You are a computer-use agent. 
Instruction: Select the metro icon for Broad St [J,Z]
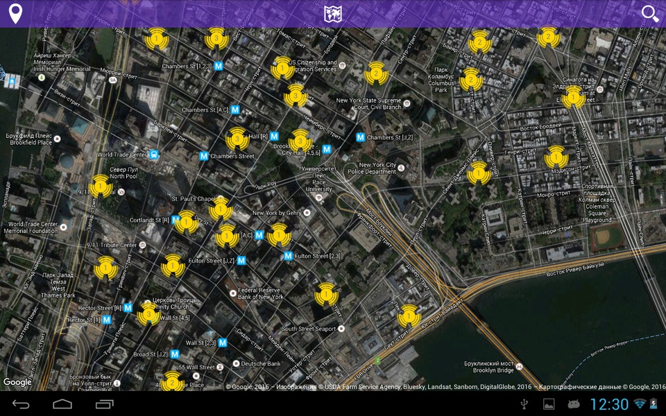point(175,354)
